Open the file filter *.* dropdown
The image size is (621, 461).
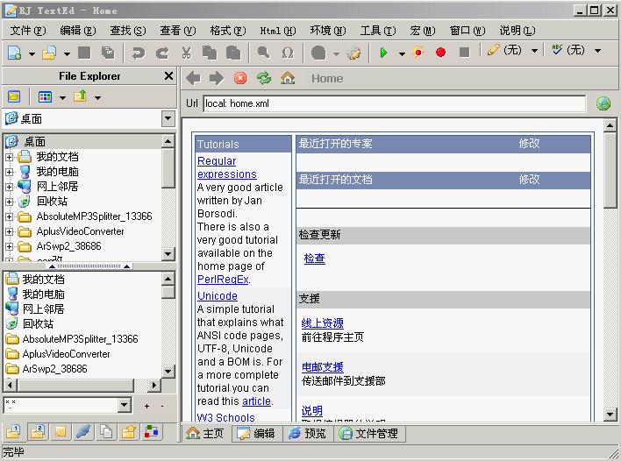point(124,405)
